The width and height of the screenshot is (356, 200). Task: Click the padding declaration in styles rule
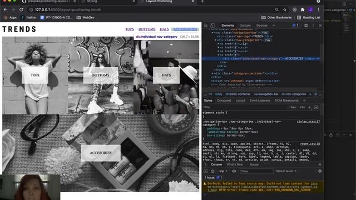pyautogui.click(x=230, y=128)
